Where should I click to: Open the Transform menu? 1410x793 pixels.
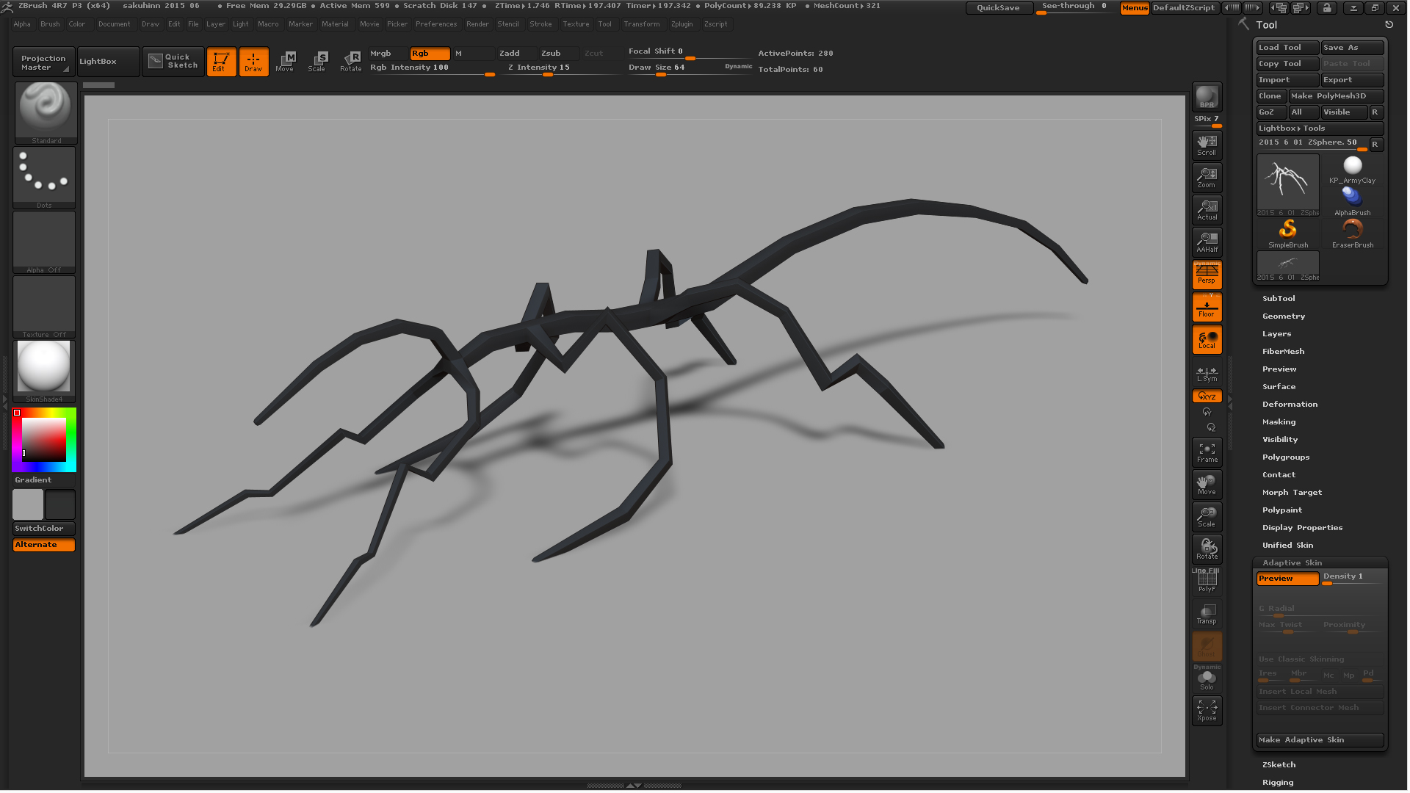[642, 24]
